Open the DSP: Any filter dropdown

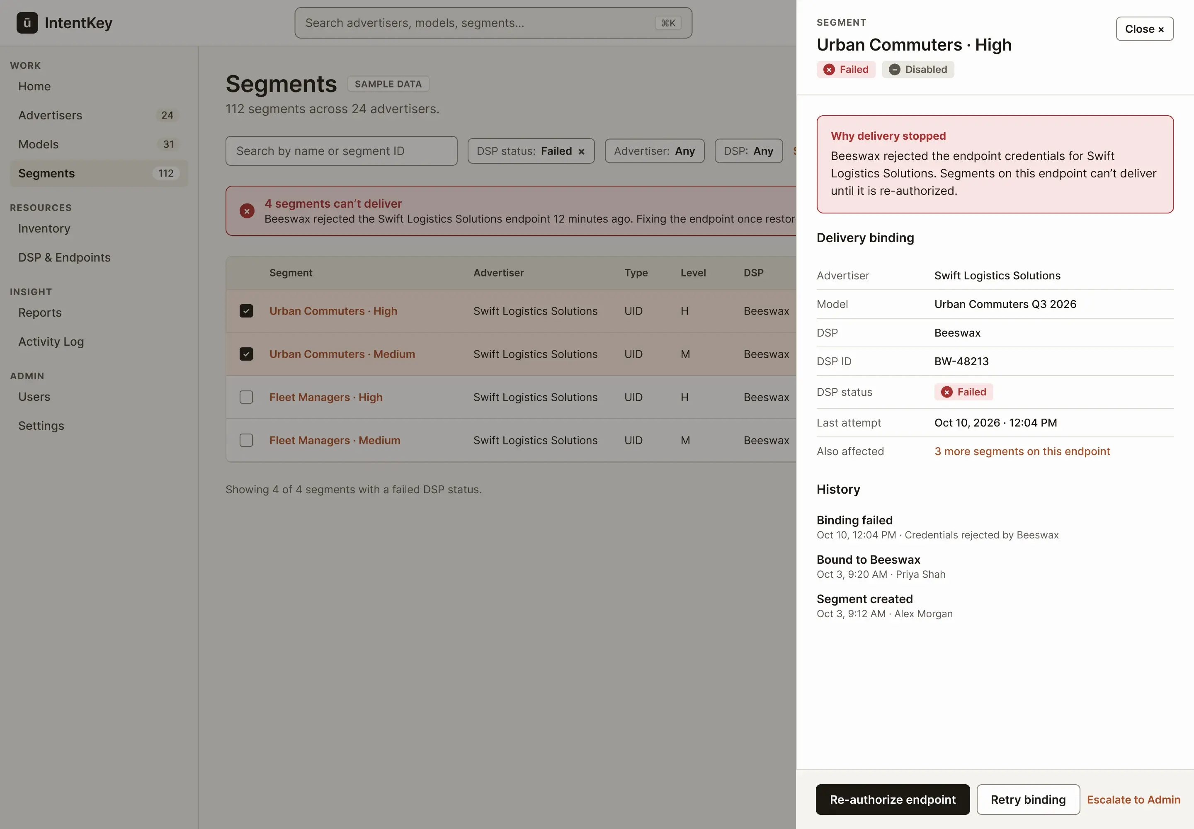click(748, 151)
